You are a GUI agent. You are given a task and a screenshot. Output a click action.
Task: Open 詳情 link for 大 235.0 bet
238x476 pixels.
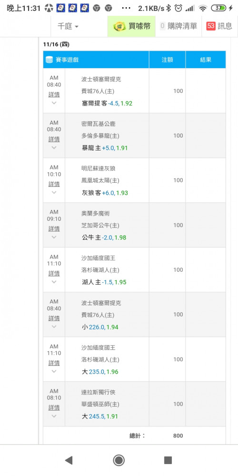pos(54,363)
